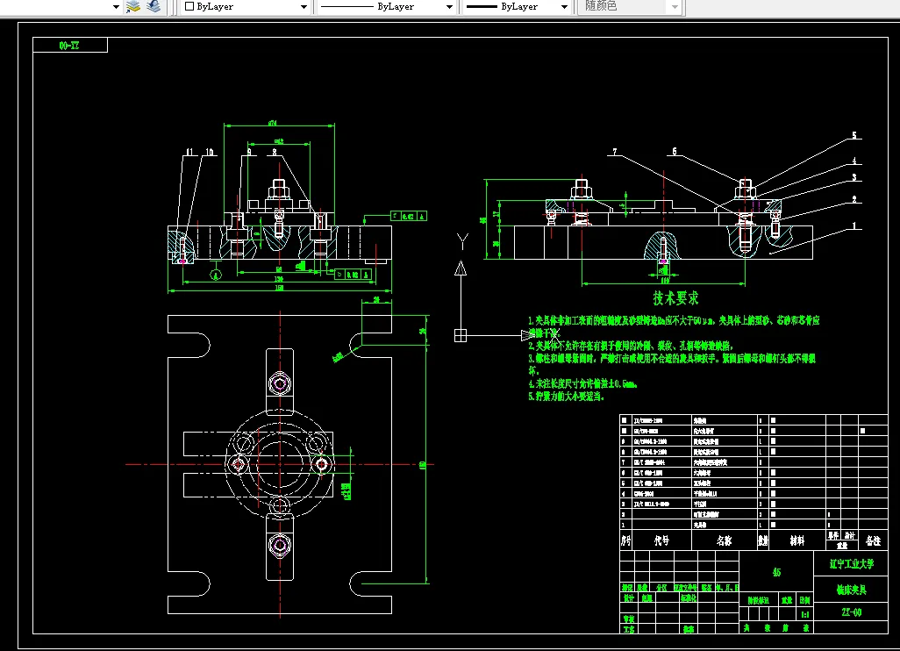Select part balloon number 8

(275, 152)
